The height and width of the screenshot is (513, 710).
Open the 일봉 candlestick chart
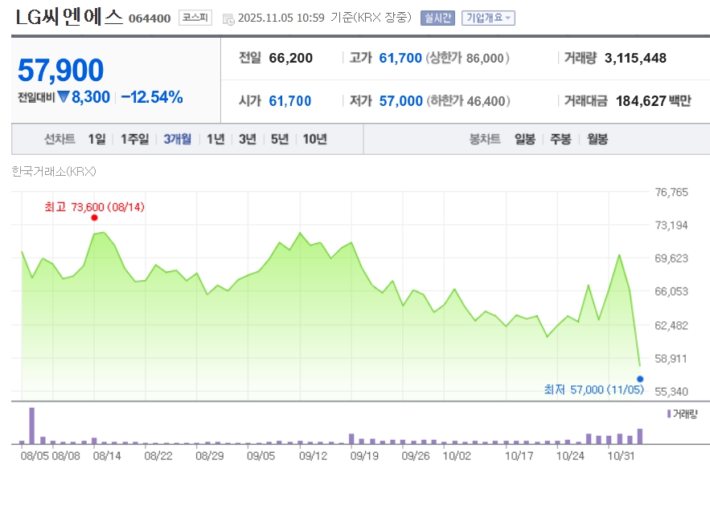click(525, 139)
